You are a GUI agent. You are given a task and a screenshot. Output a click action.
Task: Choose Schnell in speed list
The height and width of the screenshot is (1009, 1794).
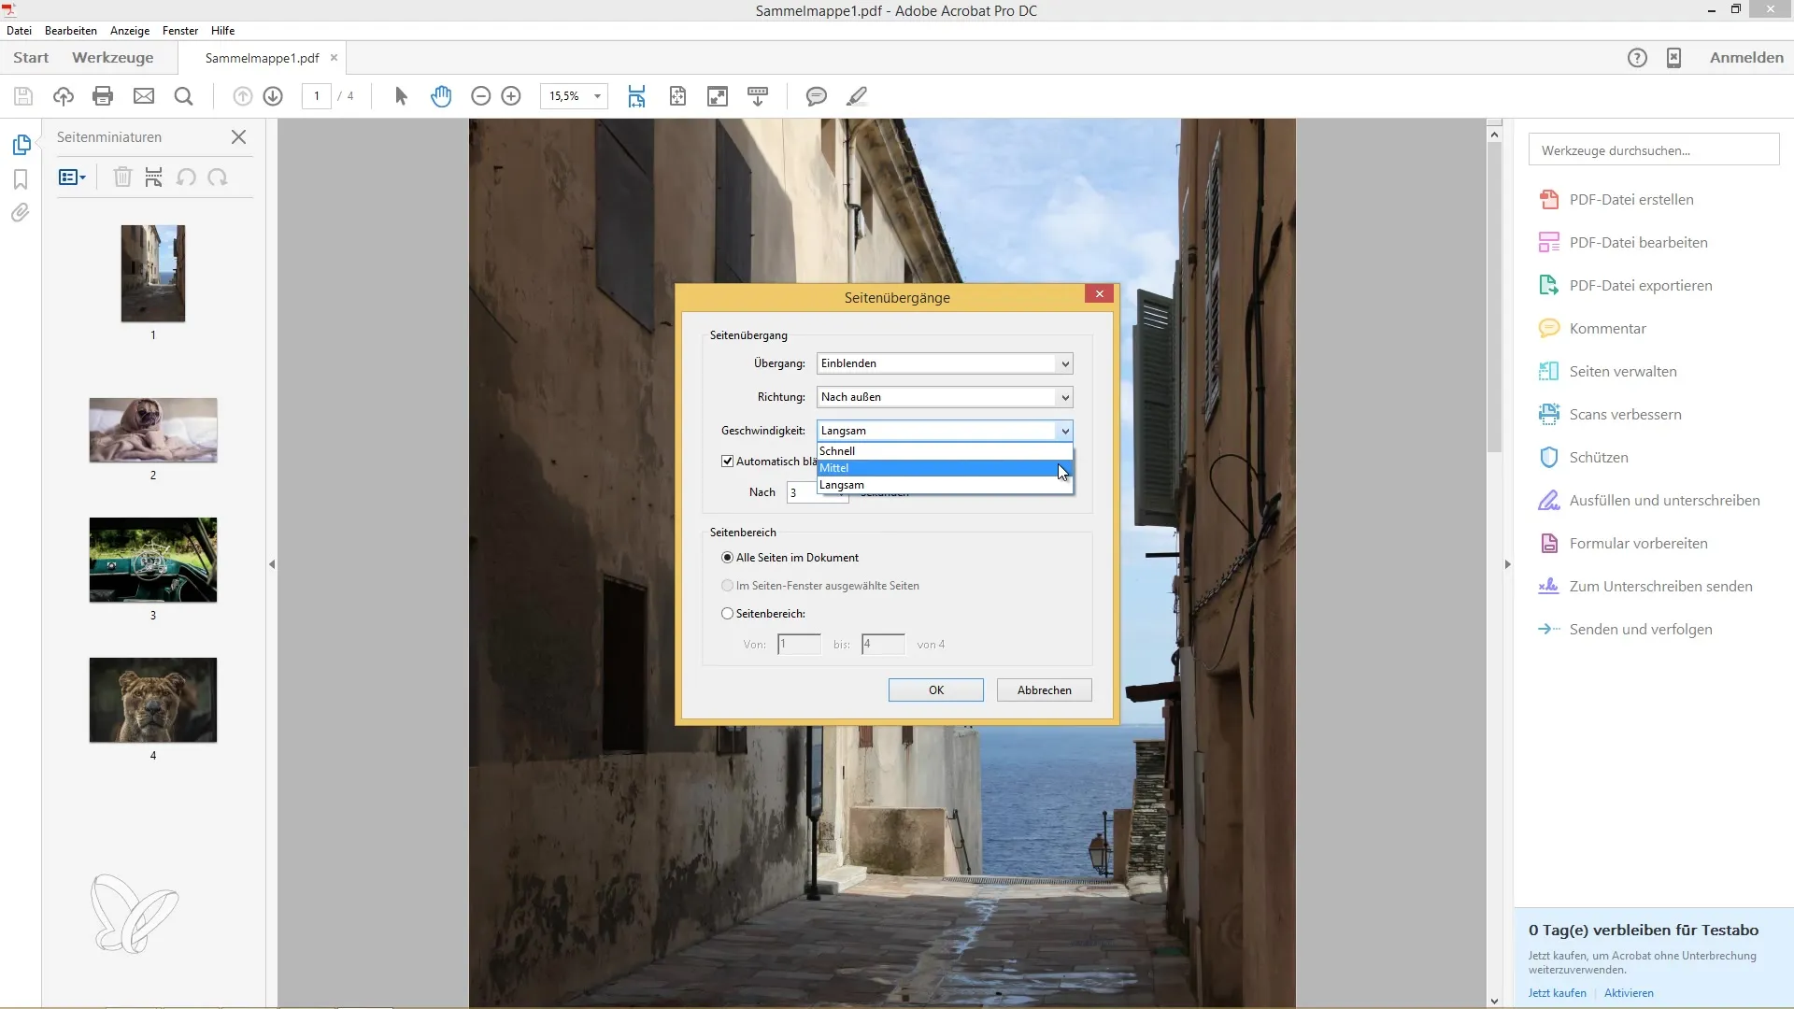(x=945, y=451)
